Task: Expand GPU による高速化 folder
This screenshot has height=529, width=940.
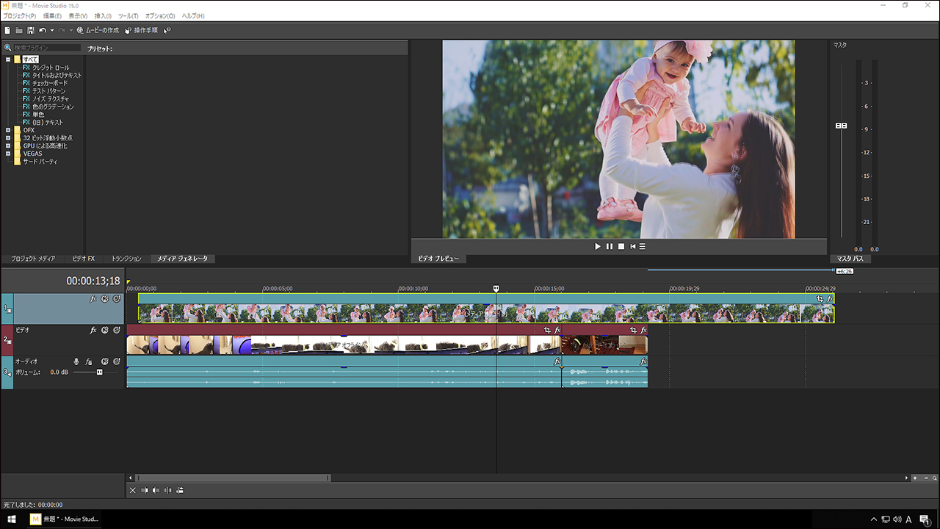Action: [x=7, y=145]
